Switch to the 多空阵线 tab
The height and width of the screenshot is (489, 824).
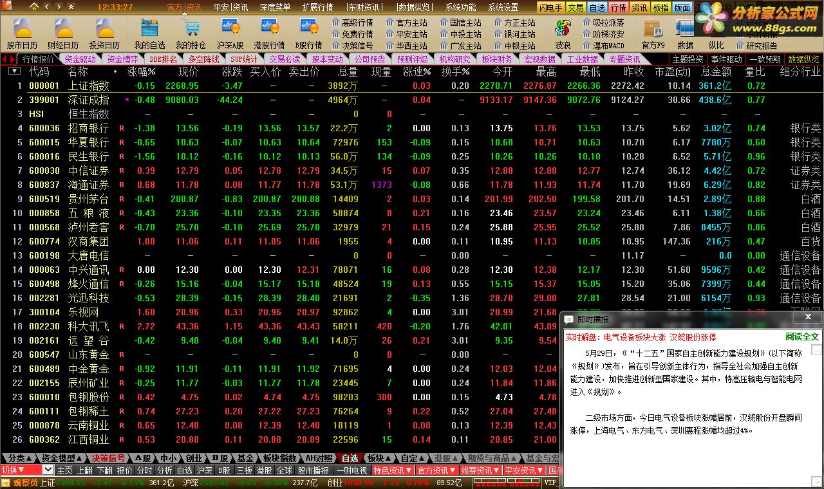click(204, 59)
